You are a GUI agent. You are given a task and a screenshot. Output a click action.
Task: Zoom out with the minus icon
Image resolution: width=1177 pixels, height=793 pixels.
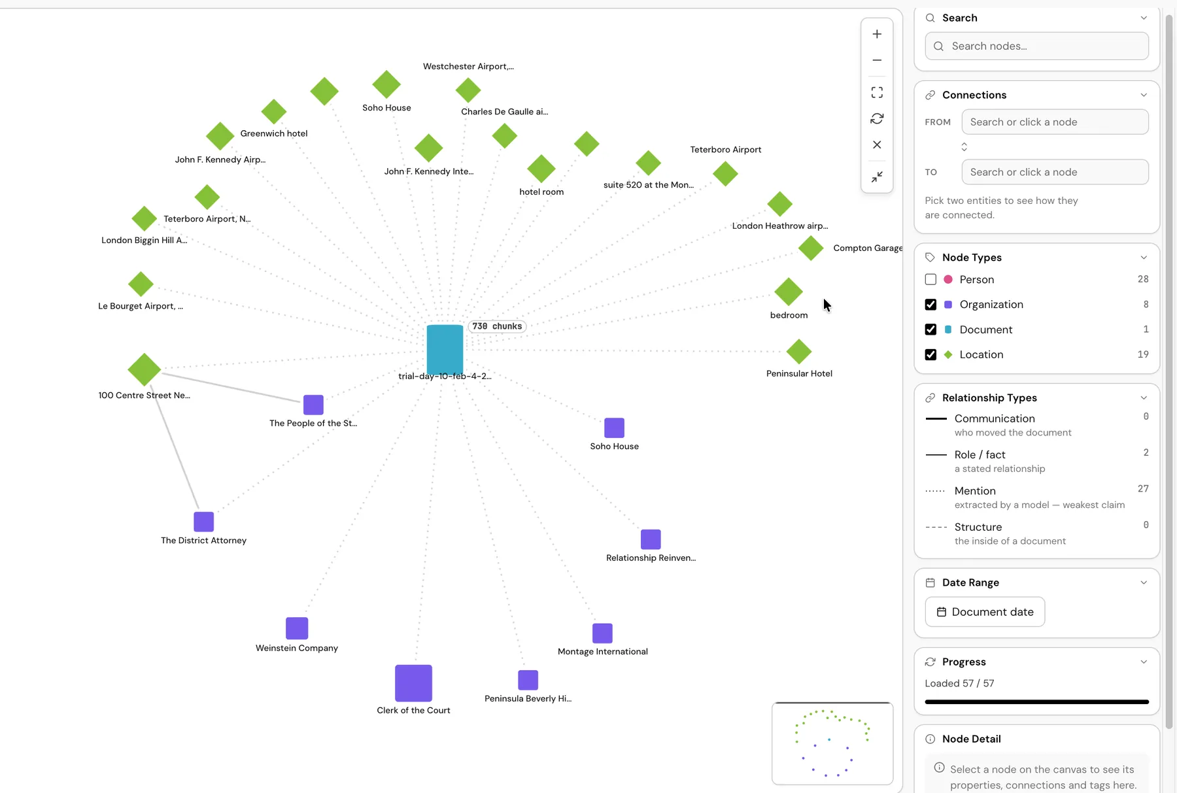[877, 60]
